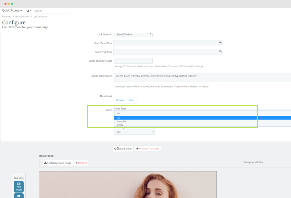Screen dimensions: 291x198
Task: Click Preview This Slider button
Action: 148,148
